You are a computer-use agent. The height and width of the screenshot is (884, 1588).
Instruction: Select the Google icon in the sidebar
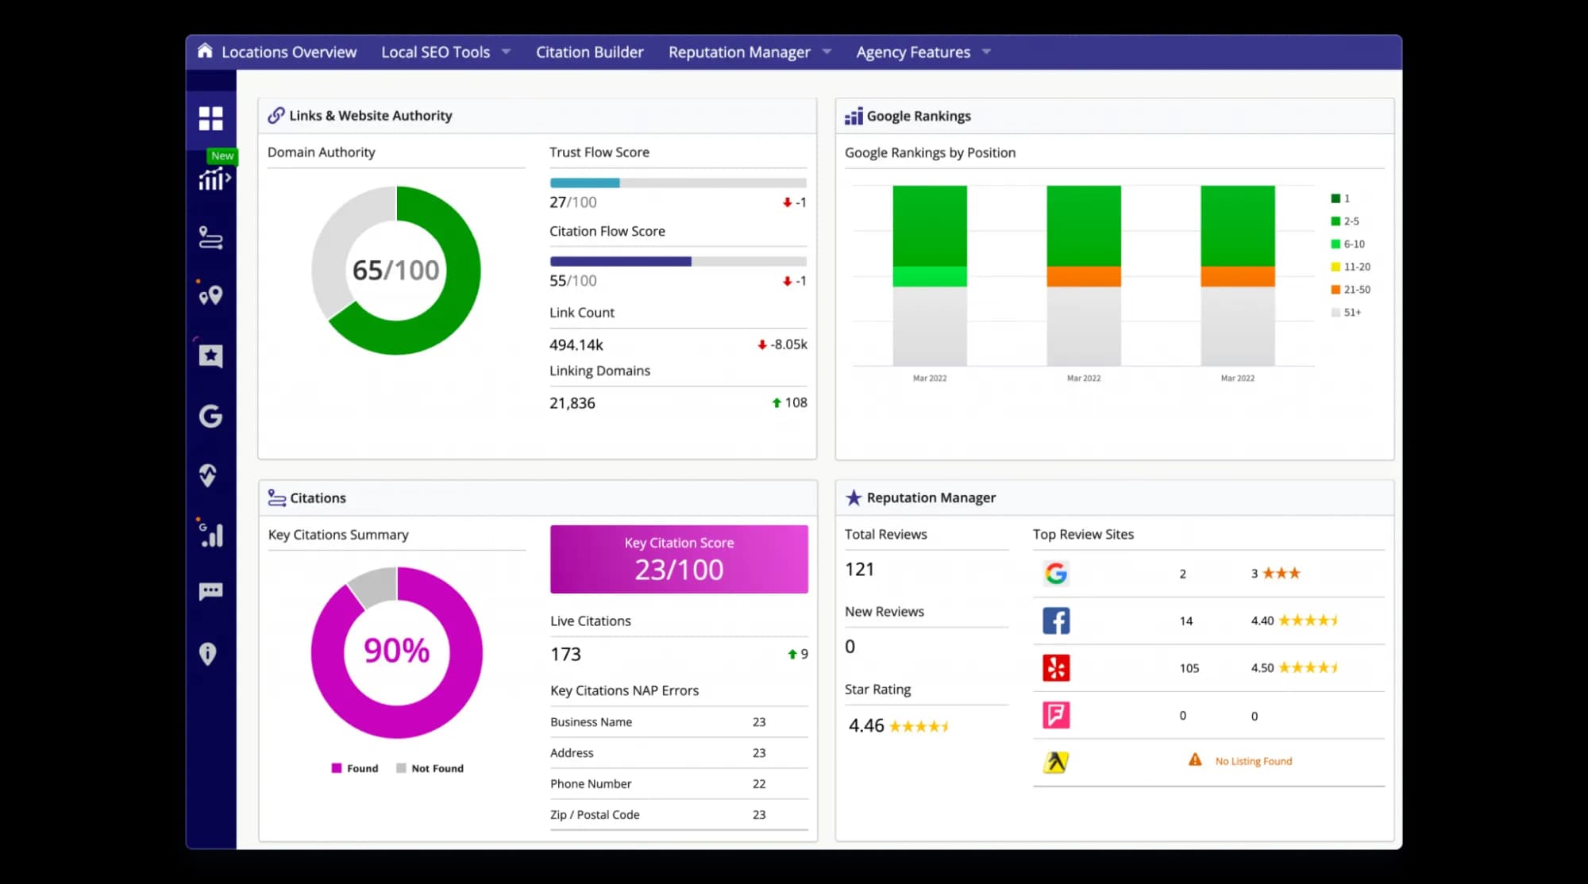(x=210, y=415)
